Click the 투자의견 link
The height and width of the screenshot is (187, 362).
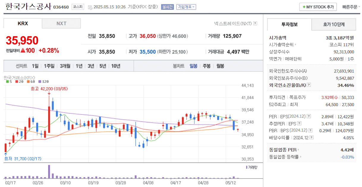coord(277,97)
